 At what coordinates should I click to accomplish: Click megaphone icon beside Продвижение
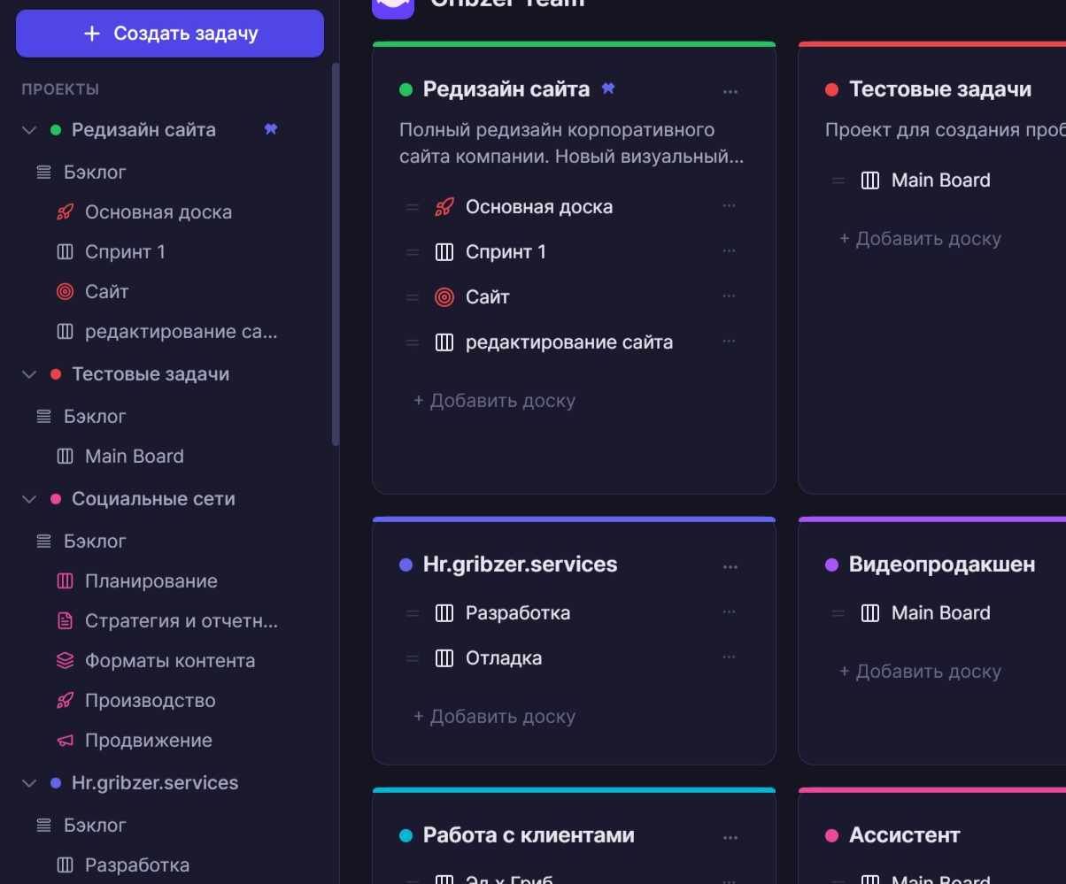point(65,741)
